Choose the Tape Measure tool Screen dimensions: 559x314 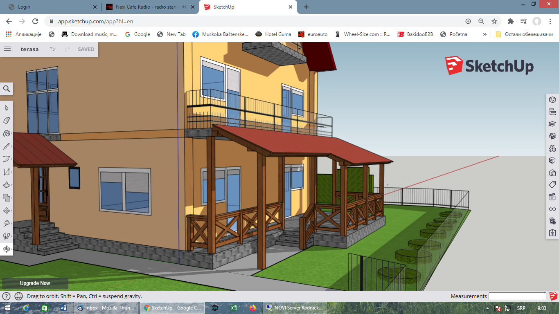click(7, 224)
